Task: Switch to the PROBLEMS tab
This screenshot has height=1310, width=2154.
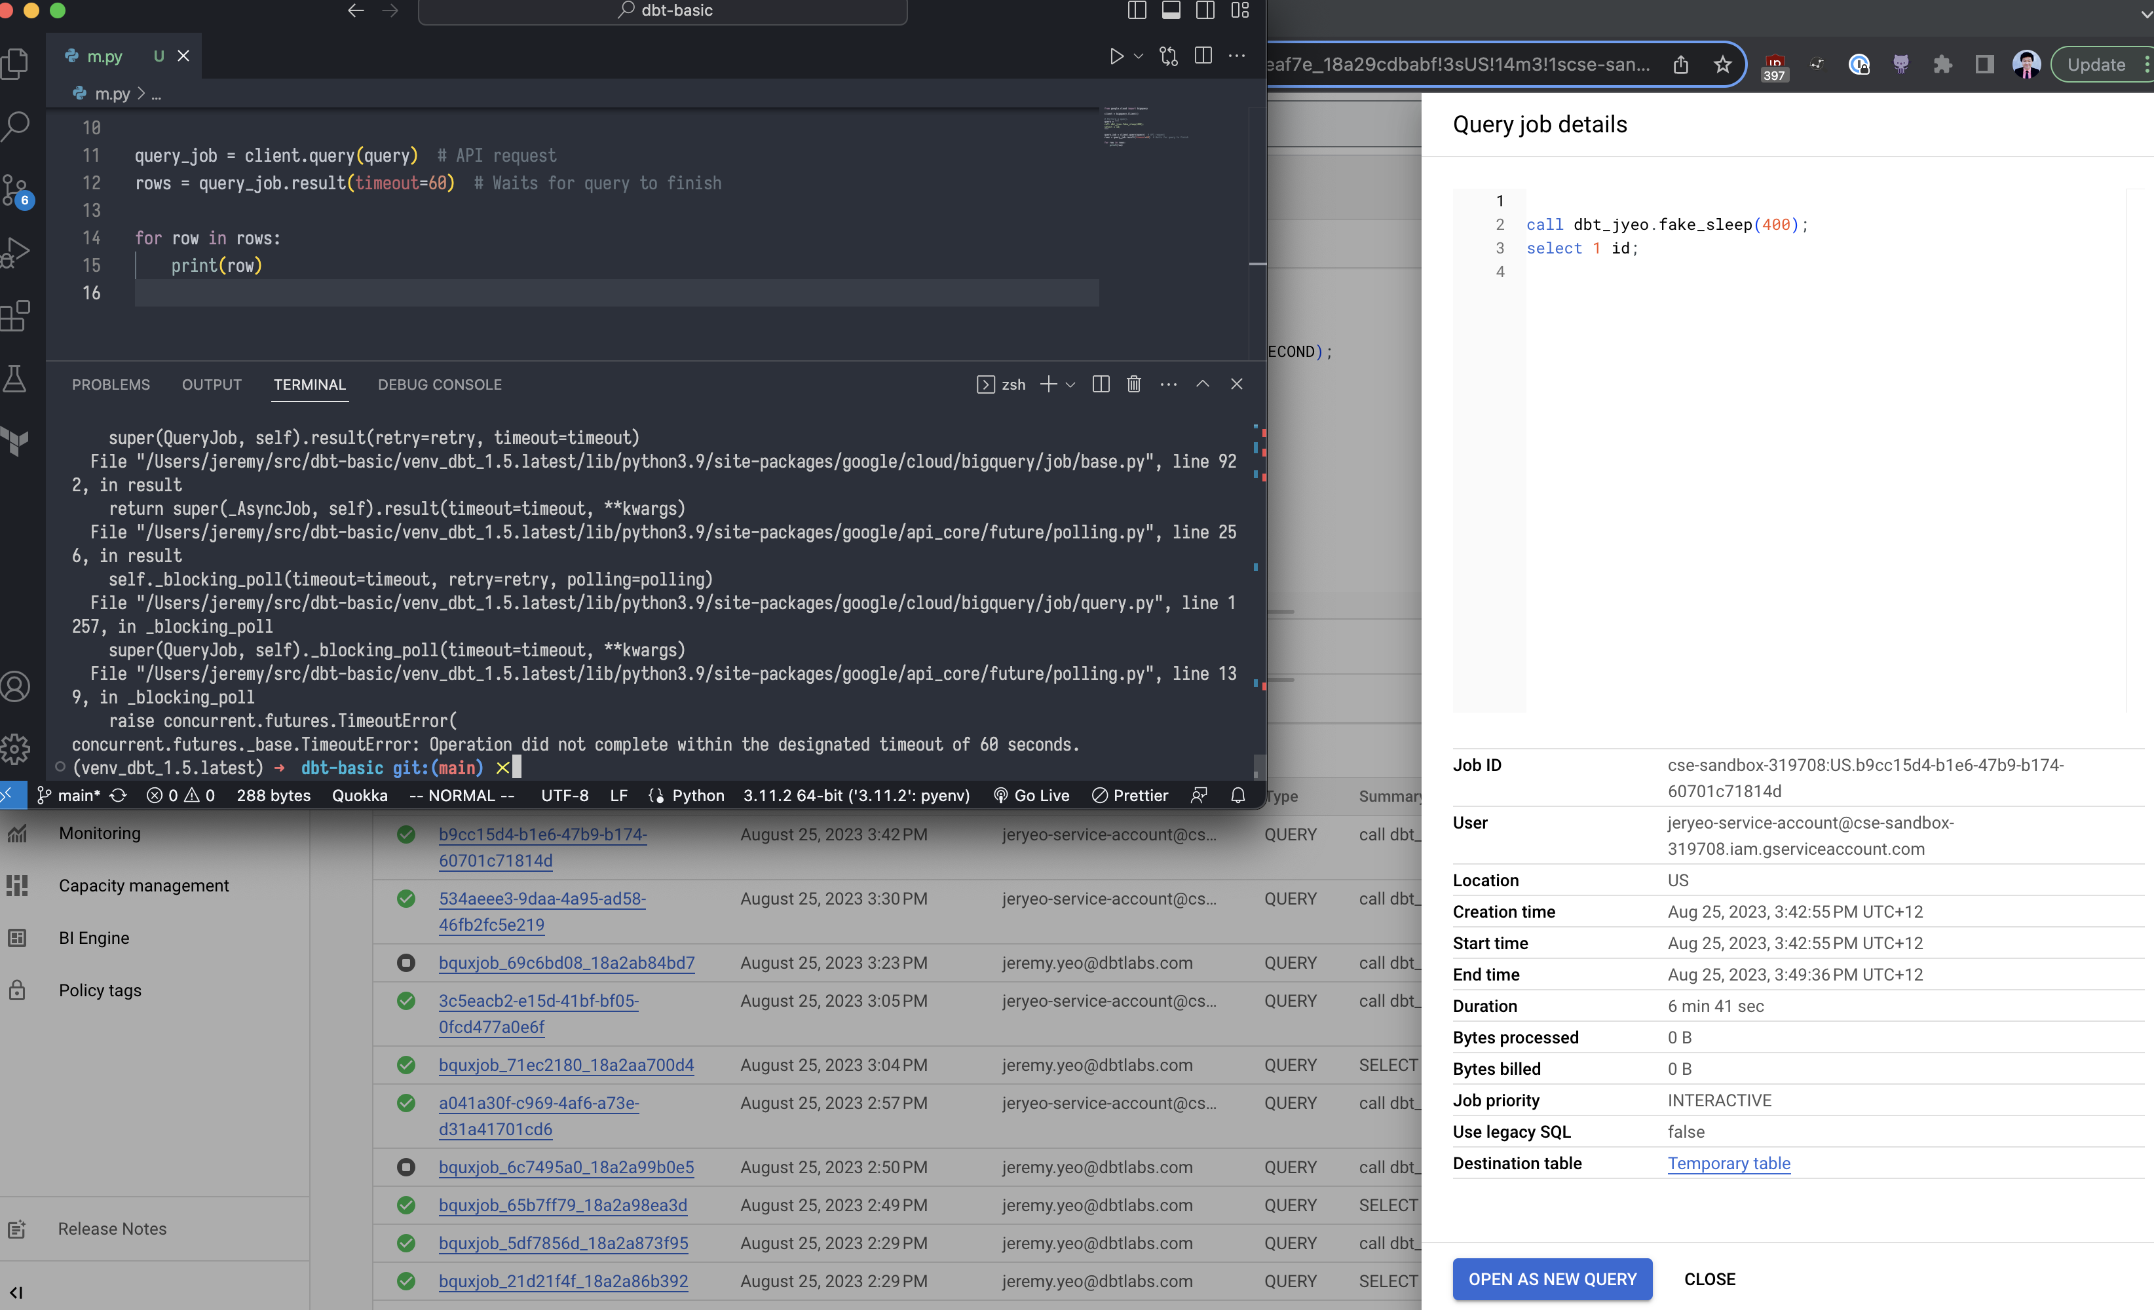Action: [111, 384]
